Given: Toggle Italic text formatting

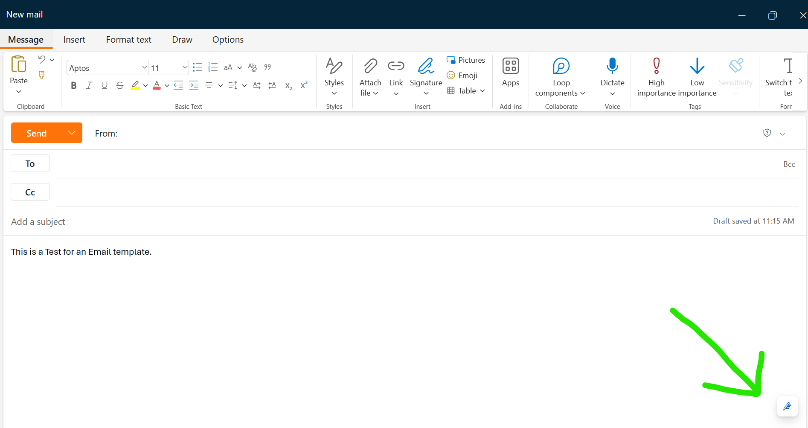Looking at the screenshot, I should pos(89,85).
